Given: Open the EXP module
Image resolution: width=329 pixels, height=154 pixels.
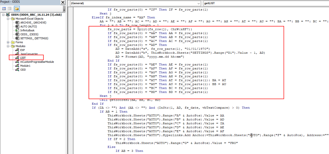Looking at the screenshot, I should (22, 50).
